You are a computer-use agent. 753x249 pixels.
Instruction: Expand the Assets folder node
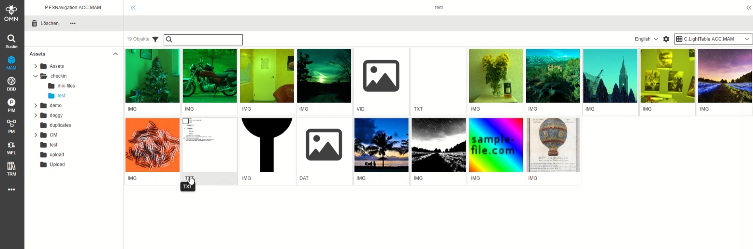36,66
